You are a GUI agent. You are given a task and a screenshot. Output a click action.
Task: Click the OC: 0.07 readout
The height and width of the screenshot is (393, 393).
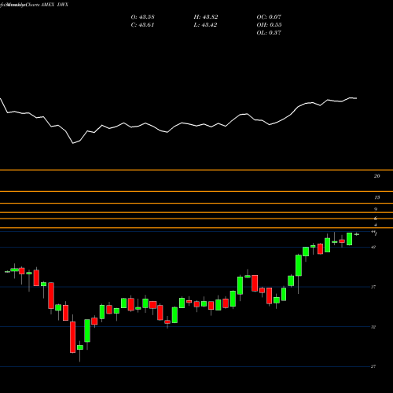pos(269,17)
